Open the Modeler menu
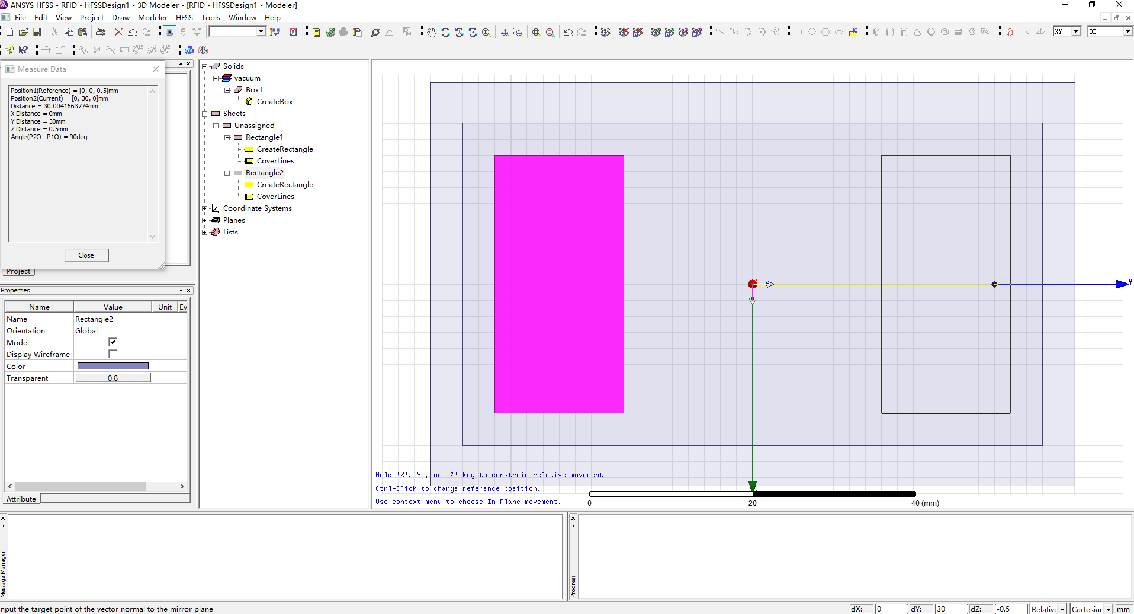 [x=152, y=18]
